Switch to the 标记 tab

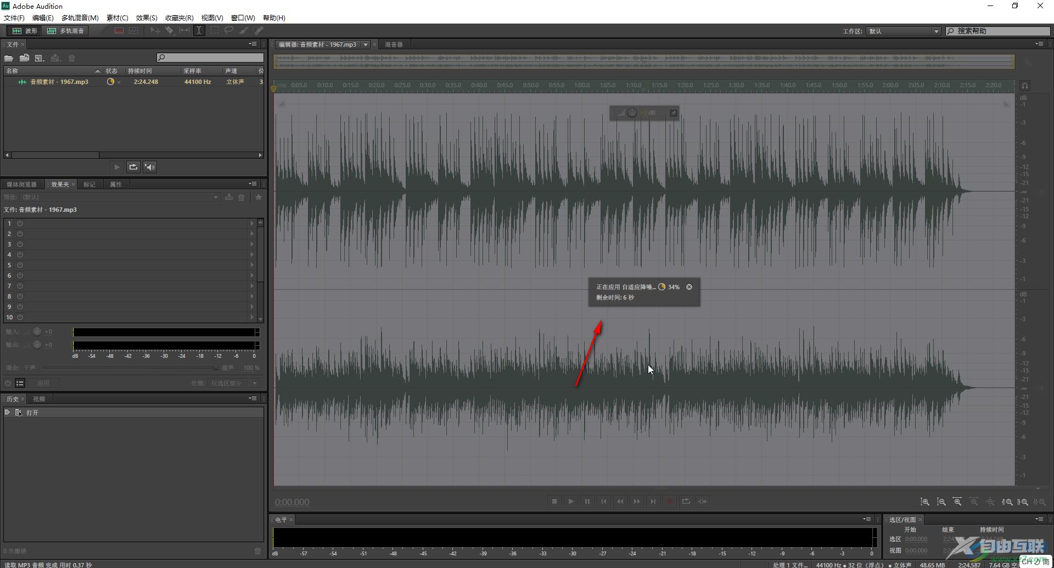click(89, 184)
